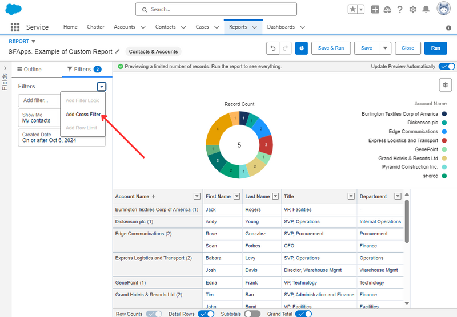The image size is (457, 317).
Task: Click Burlington Textiles legend color dot
Action: (x=444, y=113)
